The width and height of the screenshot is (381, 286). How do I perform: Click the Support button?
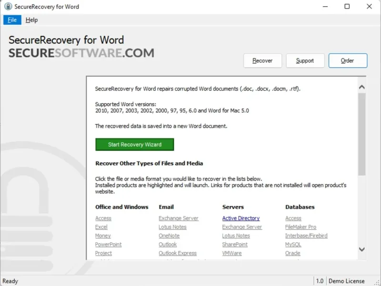(305, 61)
